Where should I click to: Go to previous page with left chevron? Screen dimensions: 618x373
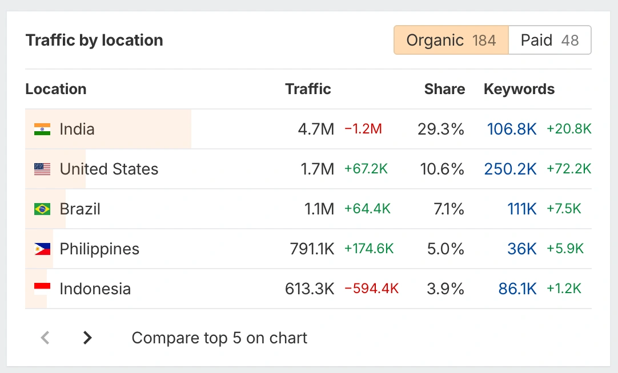point(46,338)
